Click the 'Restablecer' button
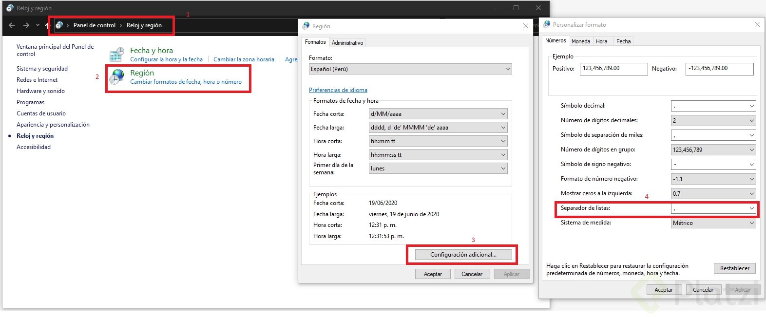 pyautogui.click(x=735, y=268)
